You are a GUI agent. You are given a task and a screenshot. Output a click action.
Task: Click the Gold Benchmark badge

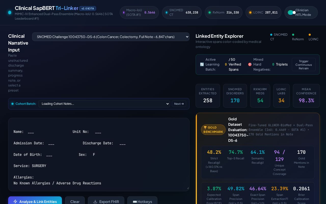coord(213,130)
